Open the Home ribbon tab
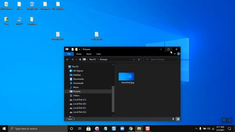The width and height of the screenshot is (235, 132). pos(79,54)
